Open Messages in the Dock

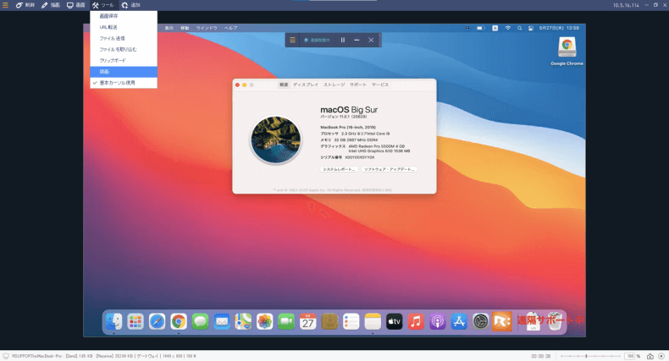200,322
